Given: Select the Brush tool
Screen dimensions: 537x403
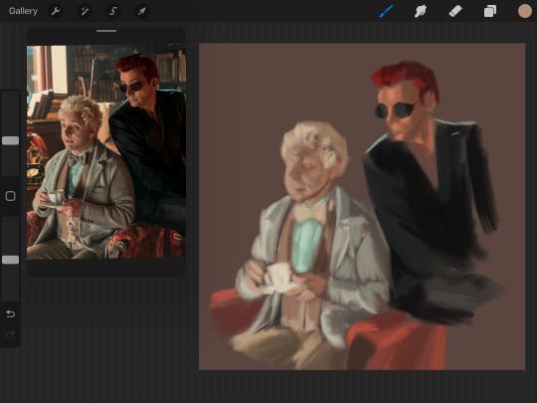Looking at the screenshot, I should pos(386,11).
